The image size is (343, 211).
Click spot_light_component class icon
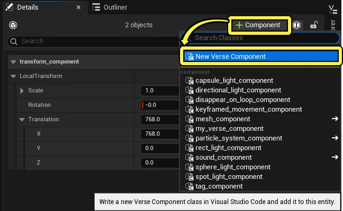(x=190, y=177)
